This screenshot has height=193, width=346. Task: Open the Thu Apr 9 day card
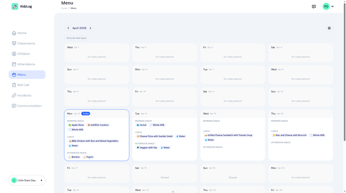point(97,97)
